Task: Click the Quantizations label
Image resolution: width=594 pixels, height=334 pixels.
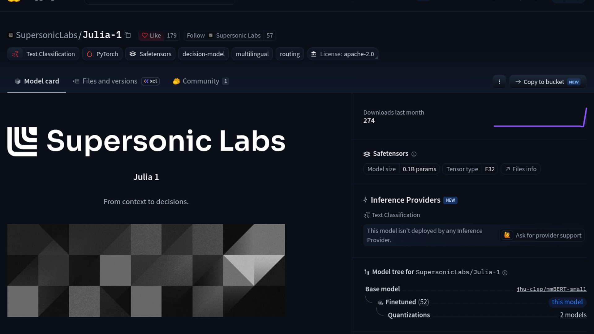Action: click(409, 315)
